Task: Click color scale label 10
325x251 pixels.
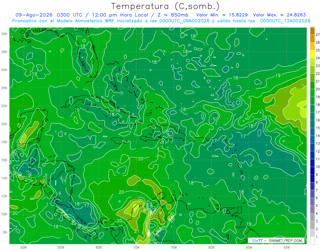Action: [318, 167]
